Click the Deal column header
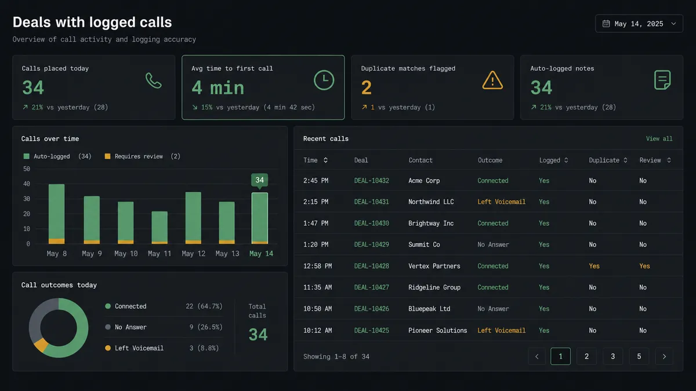696x391 pixels. click(x=361, y=160)
